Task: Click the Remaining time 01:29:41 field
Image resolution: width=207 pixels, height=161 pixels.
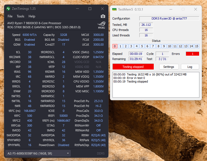Action: [x=136, y=59]
